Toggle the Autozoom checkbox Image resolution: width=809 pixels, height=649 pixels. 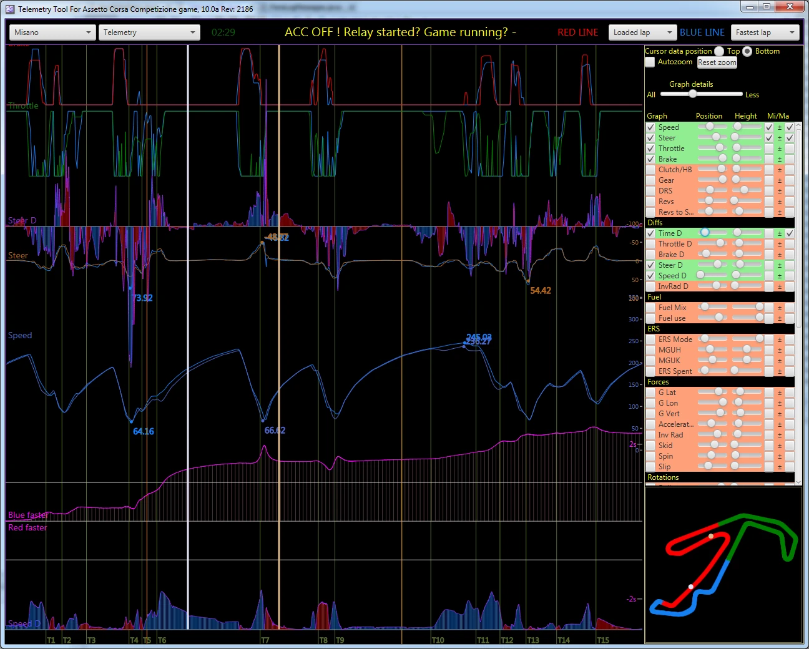(x=650, y=62)
